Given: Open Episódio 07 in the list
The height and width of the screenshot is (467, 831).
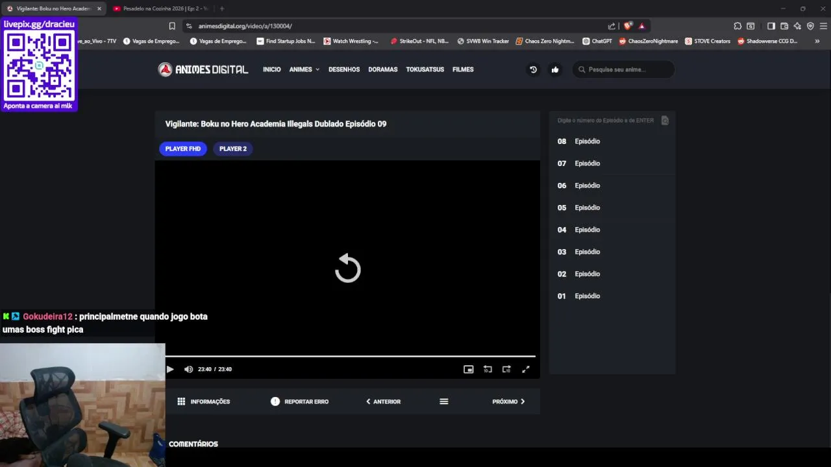Looking at the screenshot, I should tap(612, 163).
